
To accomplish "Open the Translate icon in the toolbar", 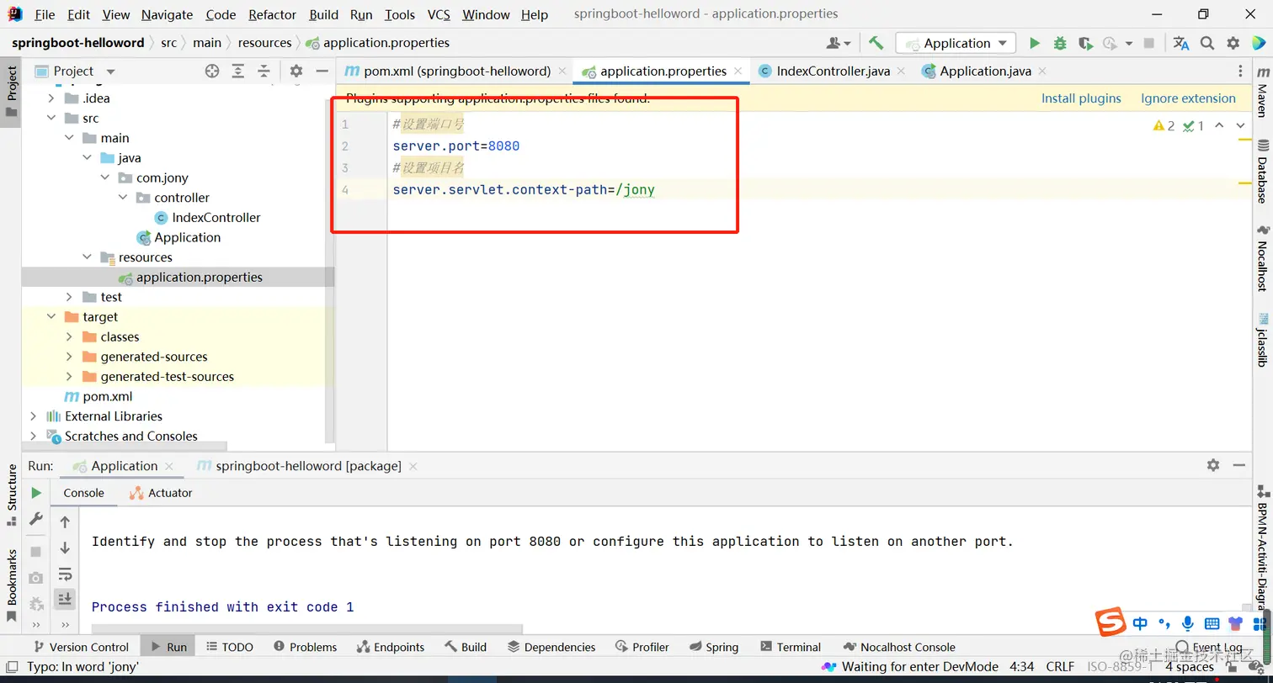I will click(1181, 43).
